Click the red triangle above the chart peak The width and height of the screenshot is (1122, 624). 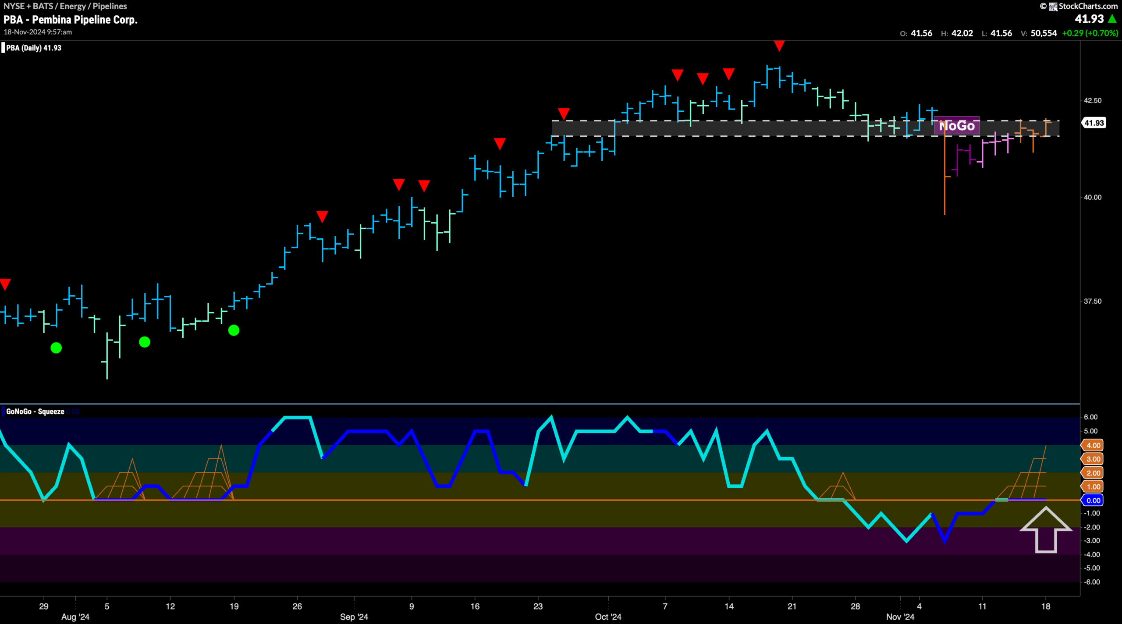pyautogui.click(x=779, y=46)
